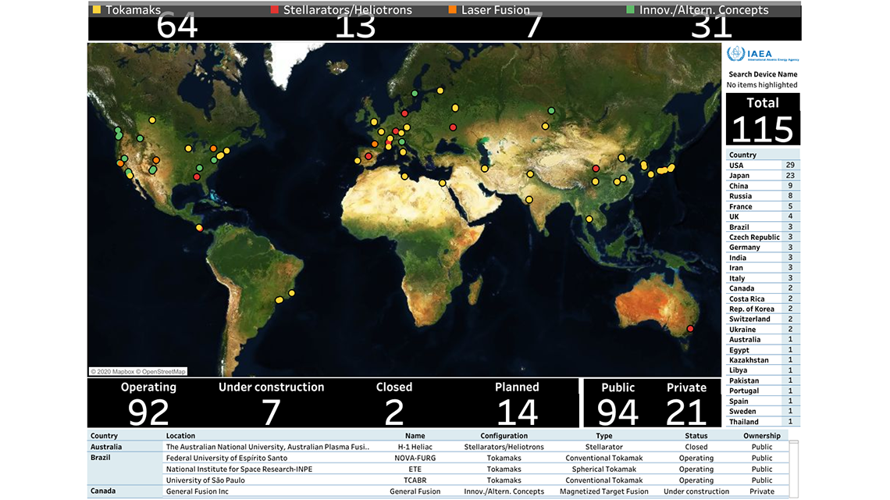
Task: Toggle the Public ownership filter
Action: 617,402
